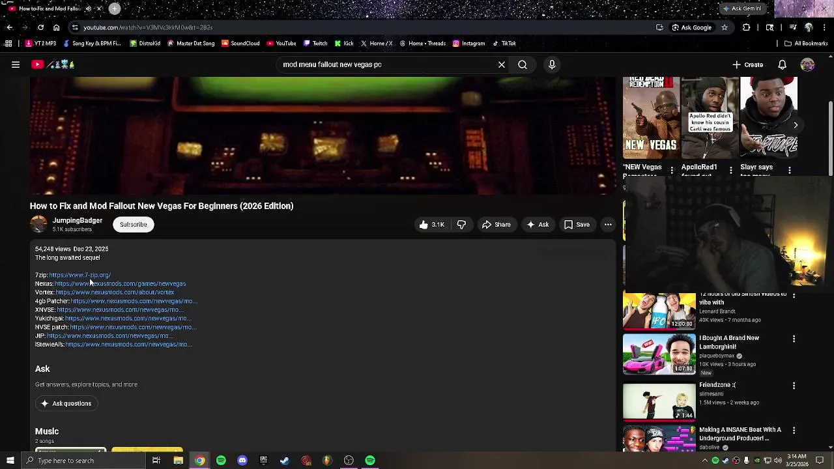Open the YouTube guide hamburger menu
The height and width of the screenshot is (469, 834).
click(x=16, y=64)
